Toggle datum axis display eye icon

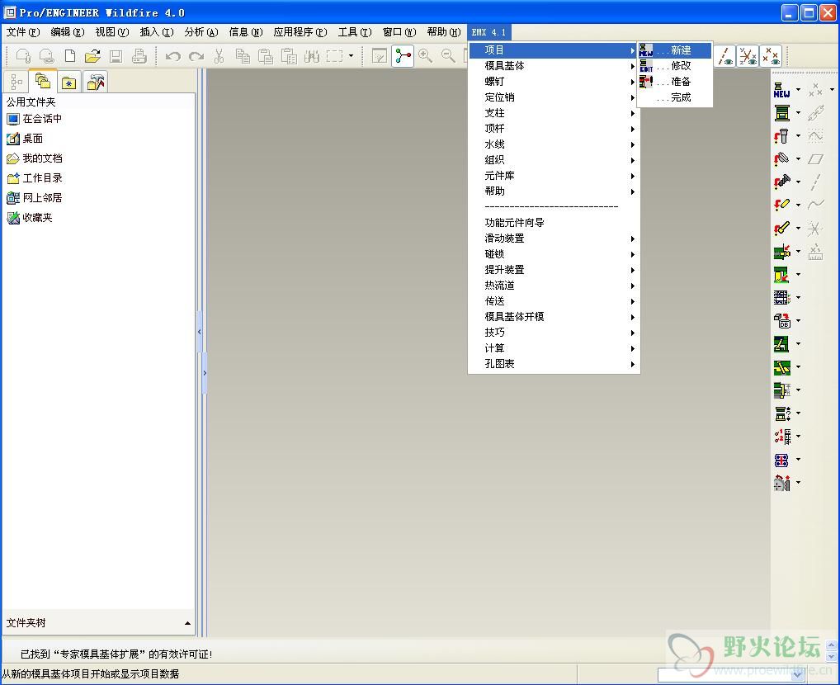(x=726, y=56)
